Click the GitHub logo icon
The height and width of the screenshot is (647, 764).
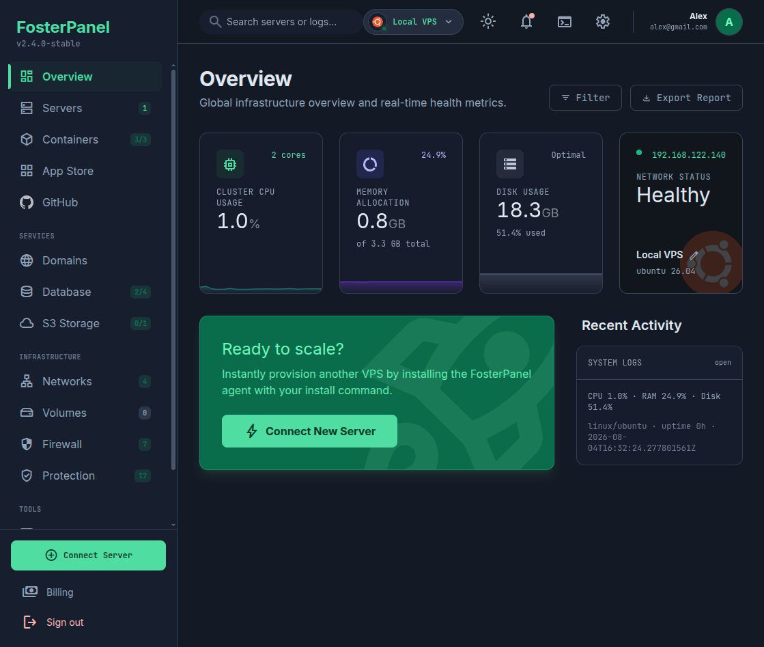pos(27,202)
